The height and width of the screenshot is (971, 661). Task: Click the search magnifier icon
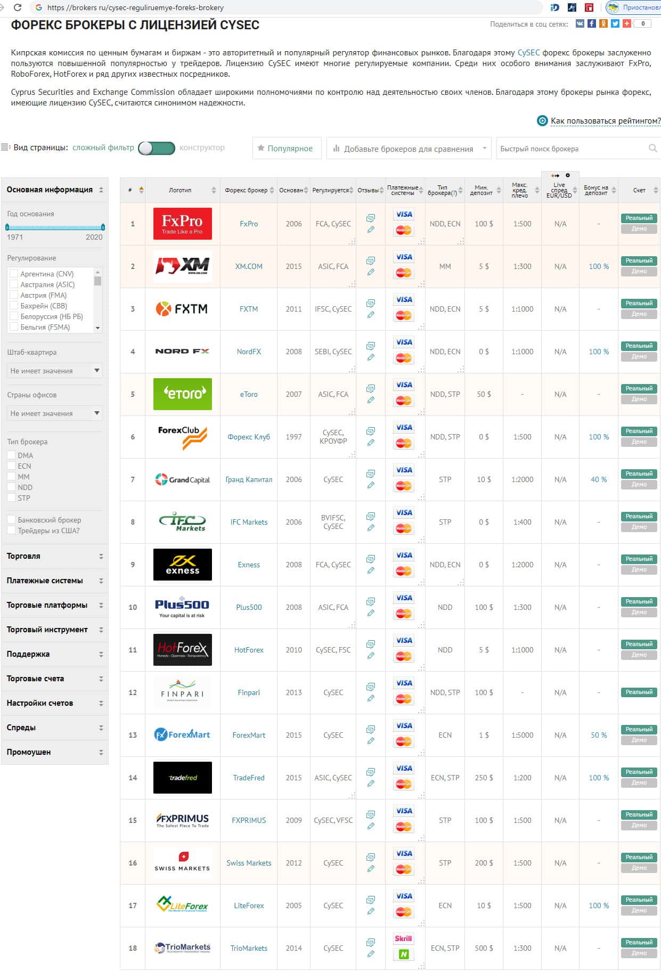[x=652, y=148]
